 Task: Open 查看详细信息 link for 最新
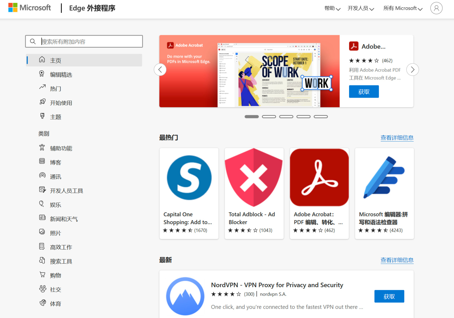tap(397, 260)
